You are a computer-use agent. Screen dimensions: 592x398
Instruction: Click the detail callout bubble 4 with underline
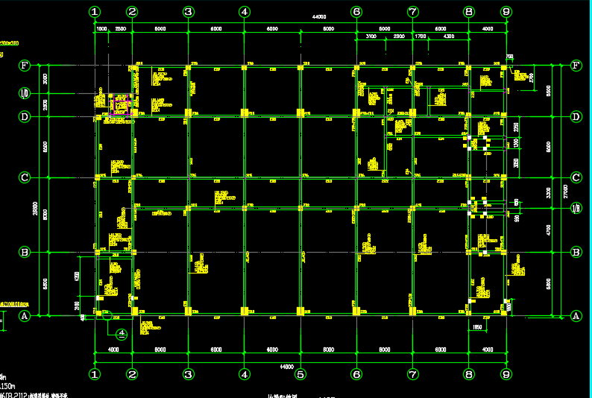pos(122,334)
